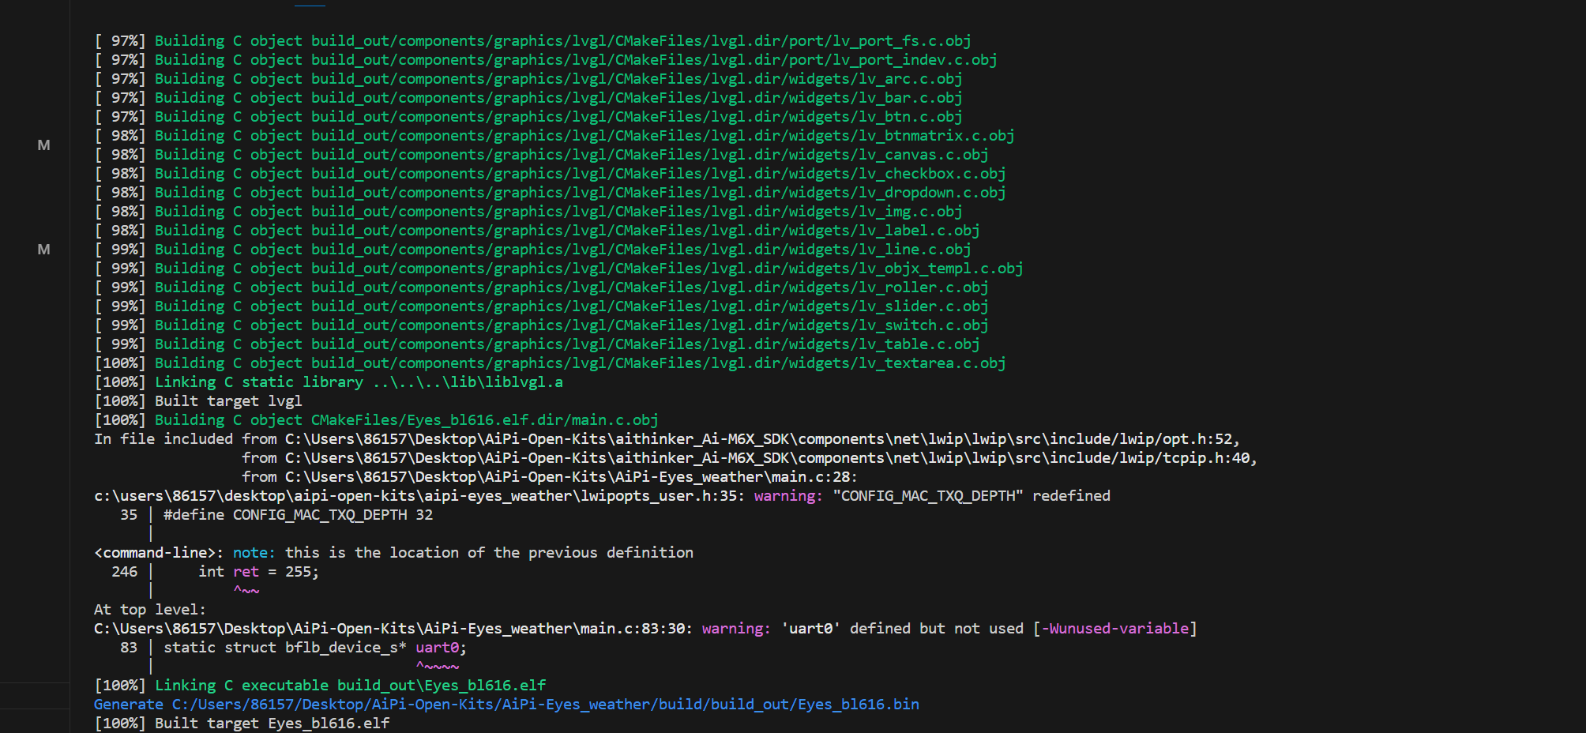Click the lv_checkbox.c.obj build line

pyautogui.click(x=550, y=173)
